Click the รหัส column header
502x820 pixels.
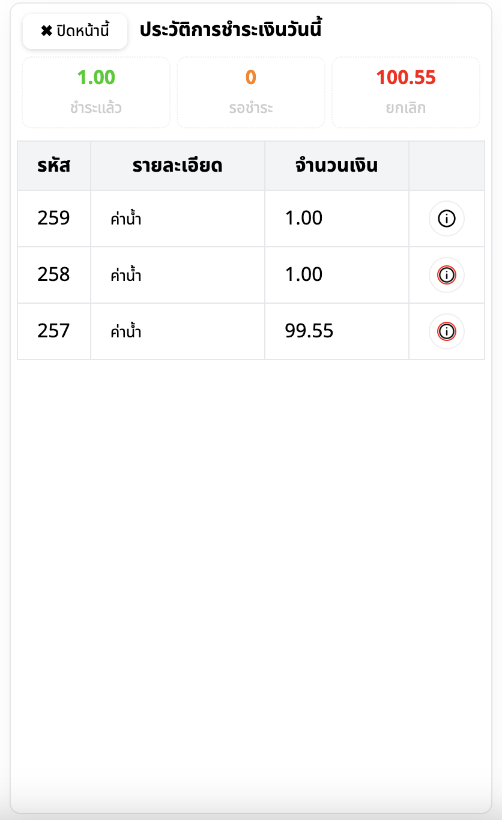point(54,166)
